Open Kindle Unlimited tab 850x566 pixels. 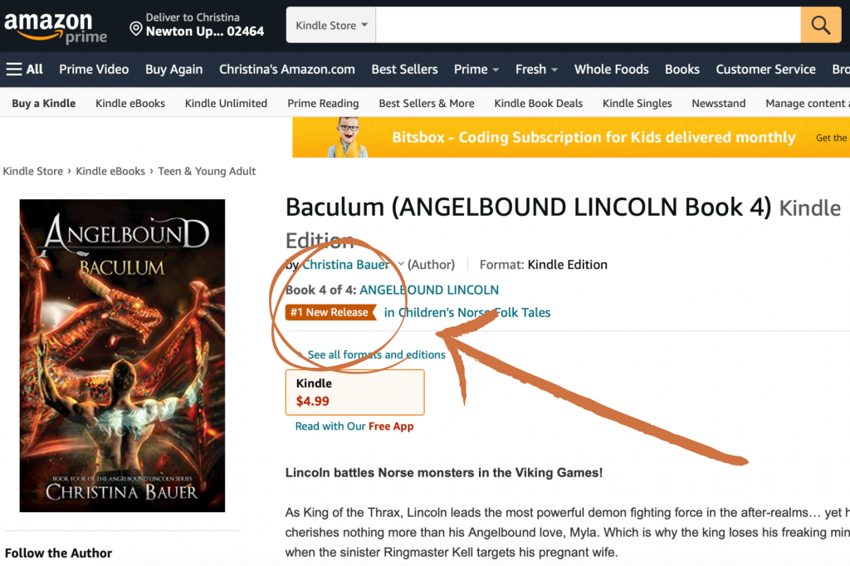click(226, 103)
